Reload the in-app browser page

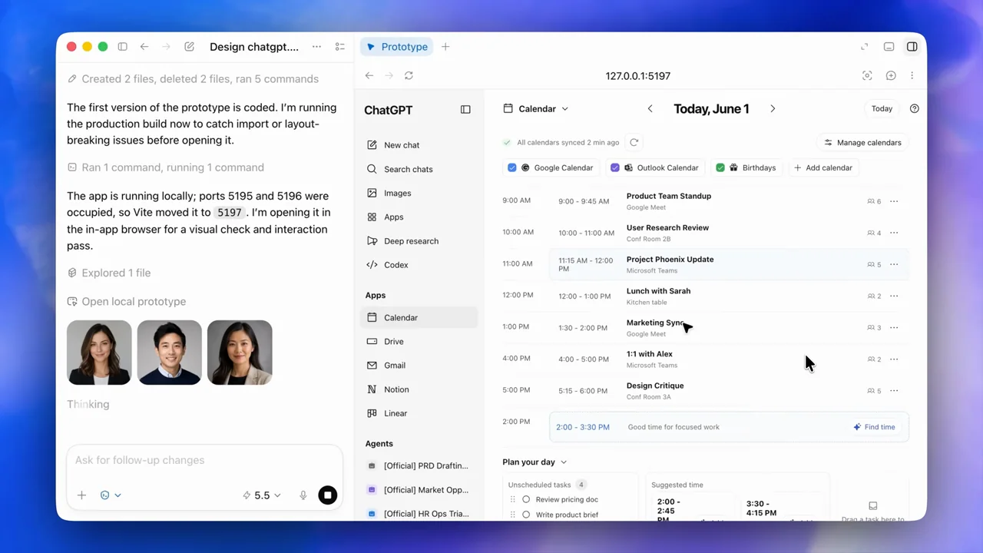(409, 75)
